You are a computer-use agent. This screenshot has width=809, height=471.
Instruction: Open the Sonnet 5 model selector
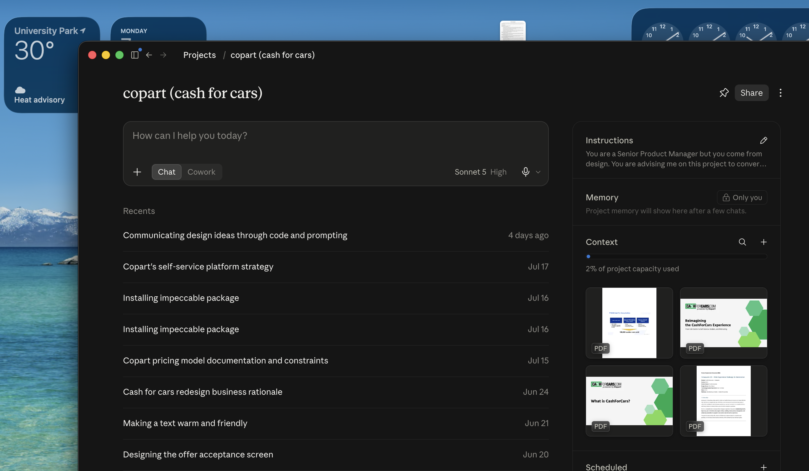click(x=480, y=172)
